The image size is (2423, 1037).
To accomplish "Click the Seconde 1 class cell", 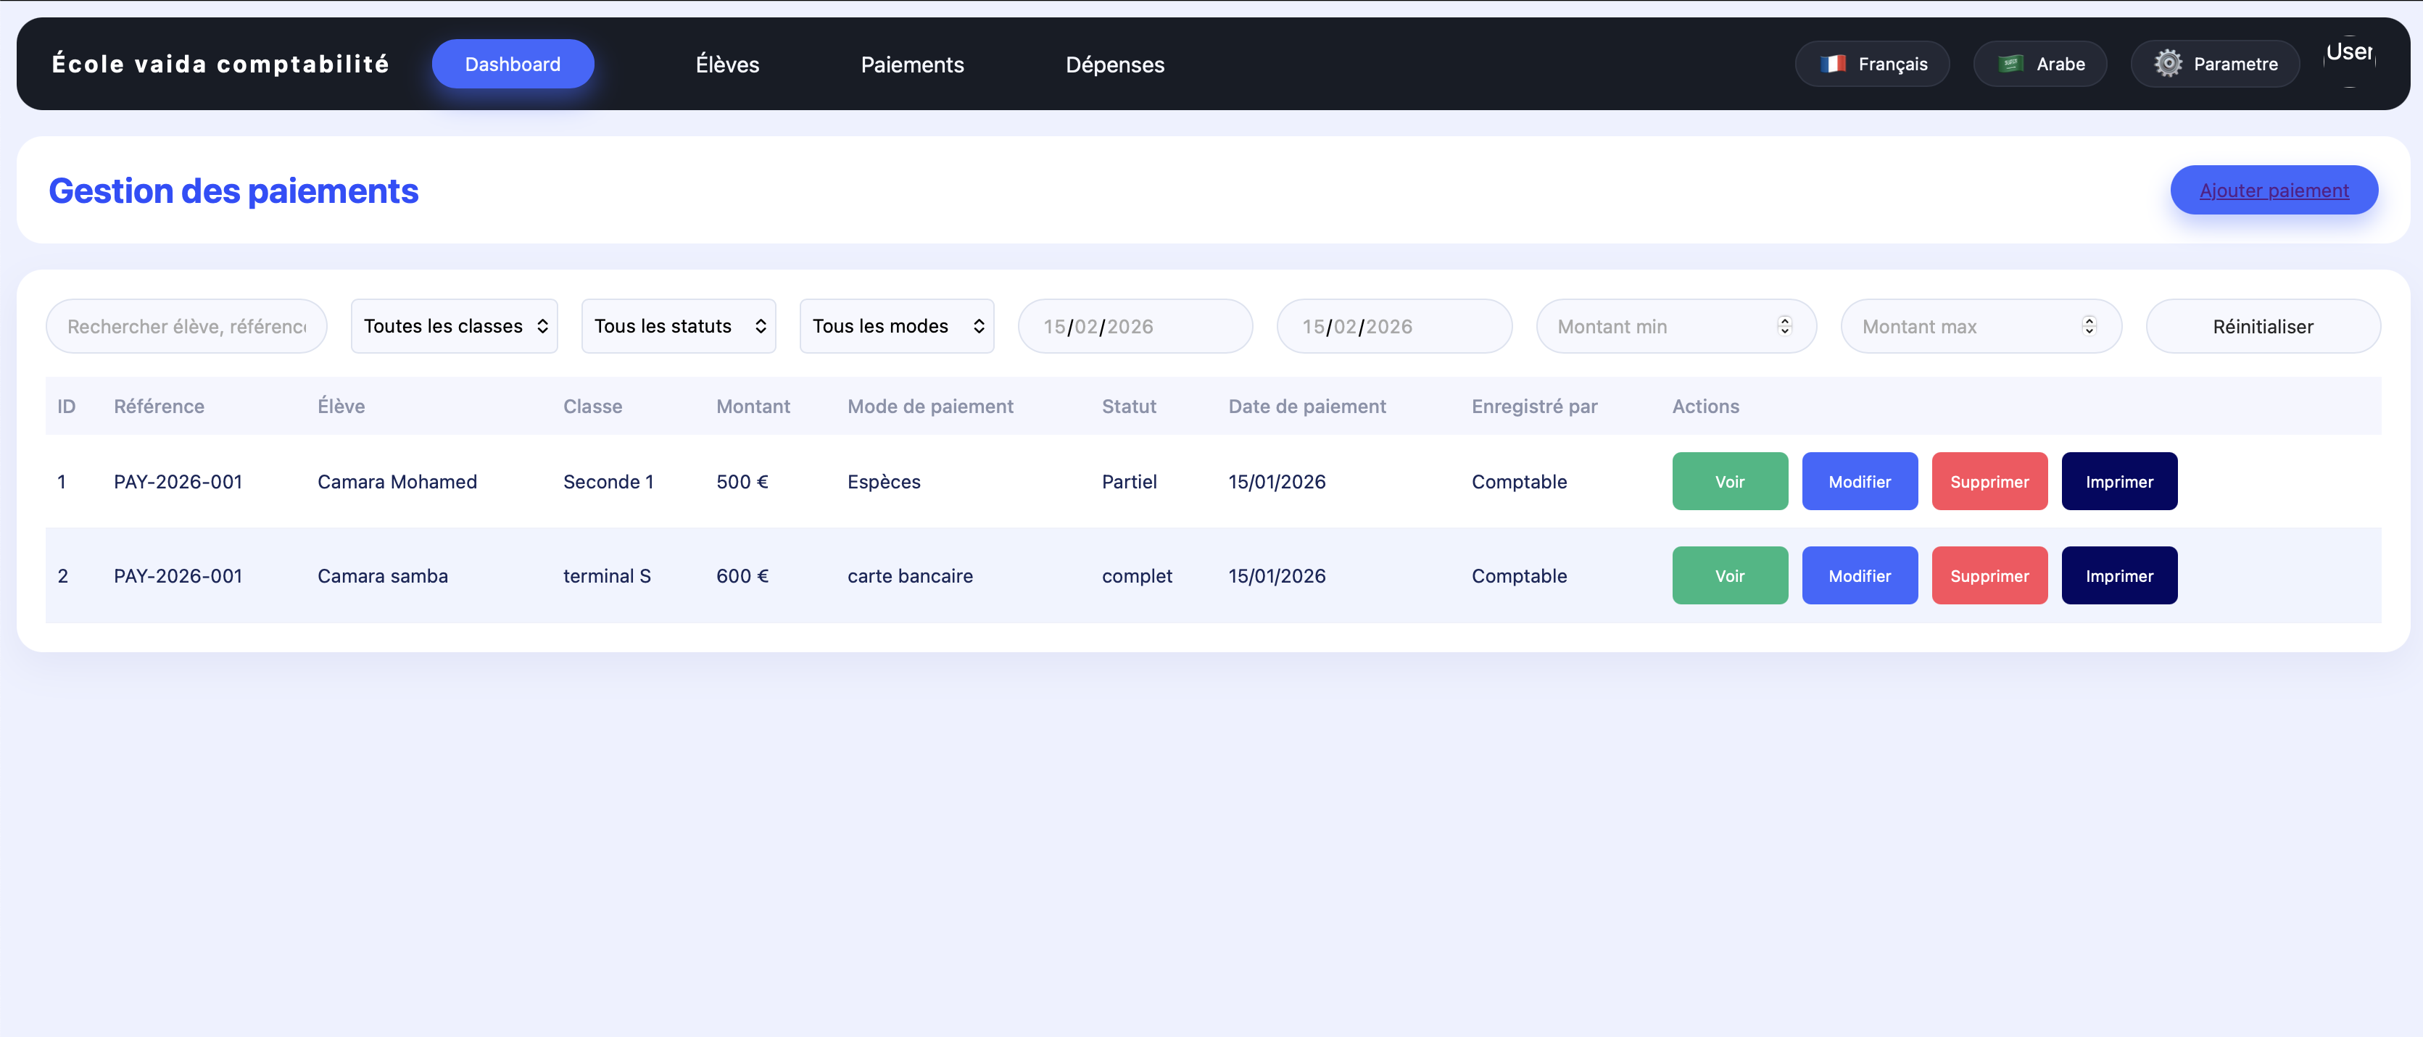I will tap(608, 481).
